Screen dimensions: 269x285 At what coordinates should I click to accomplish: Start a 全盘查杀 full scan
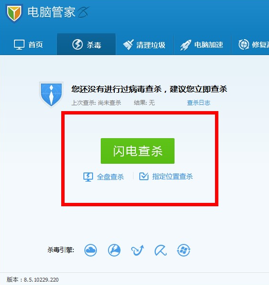(x=104, y=177)
